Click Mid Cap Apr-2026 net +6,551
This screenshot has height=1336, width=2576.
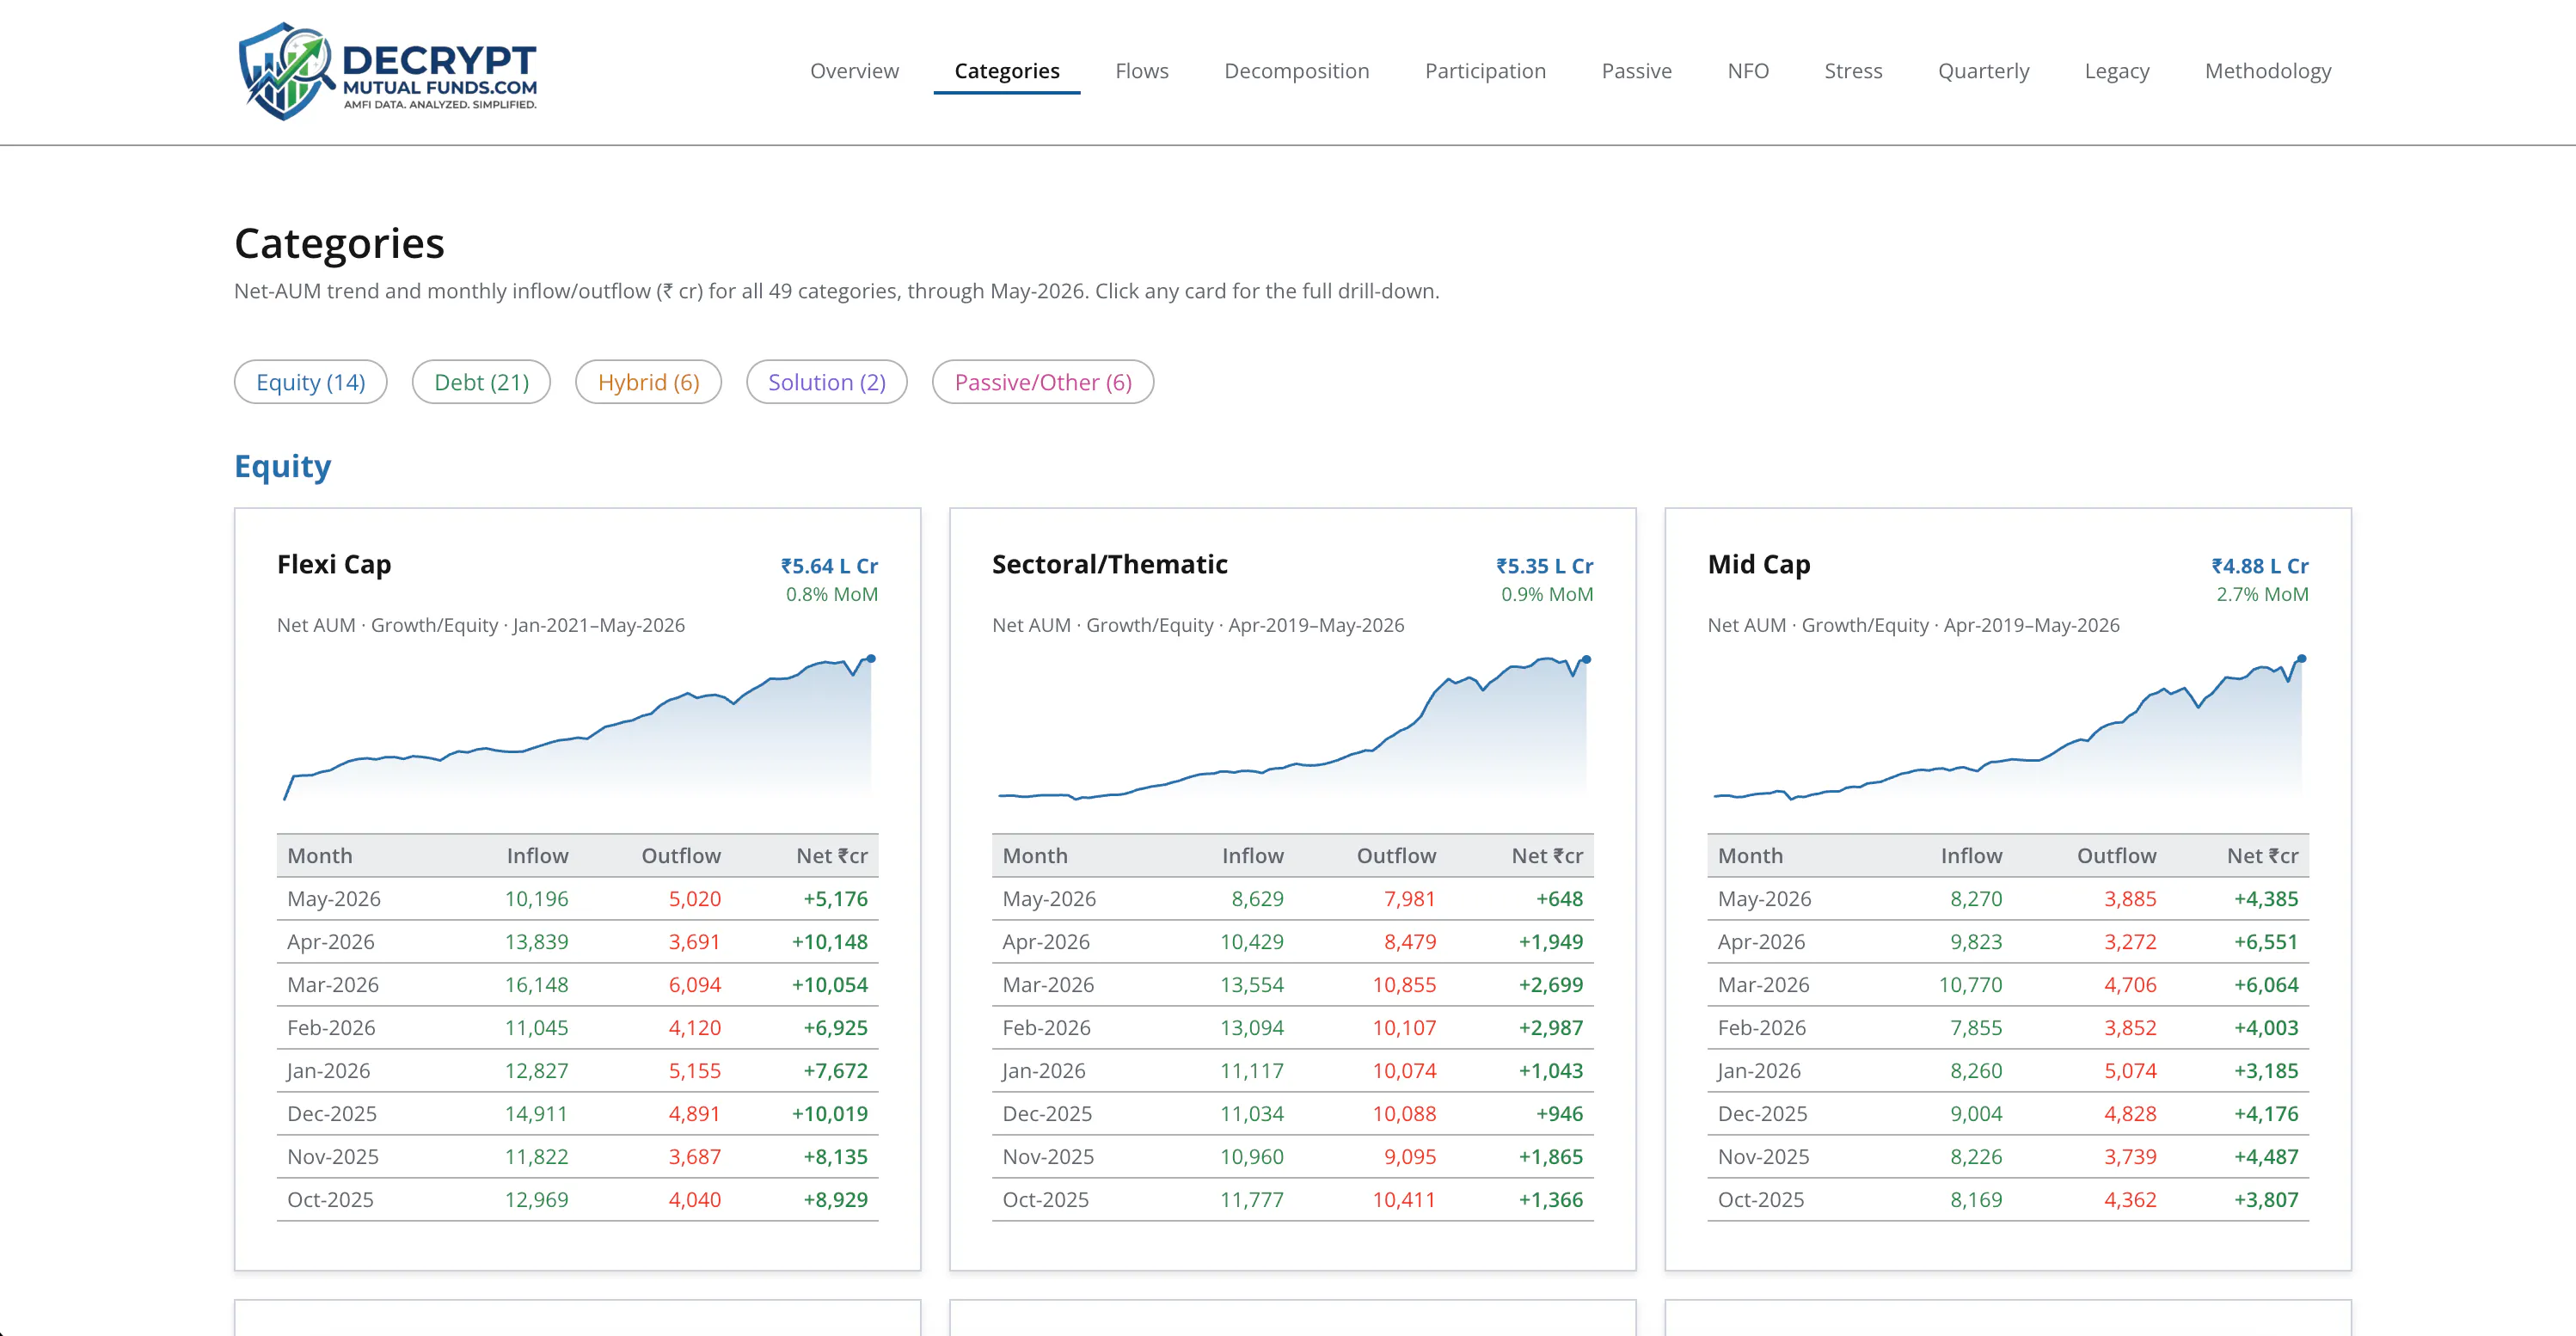(x=2266, y=942)
